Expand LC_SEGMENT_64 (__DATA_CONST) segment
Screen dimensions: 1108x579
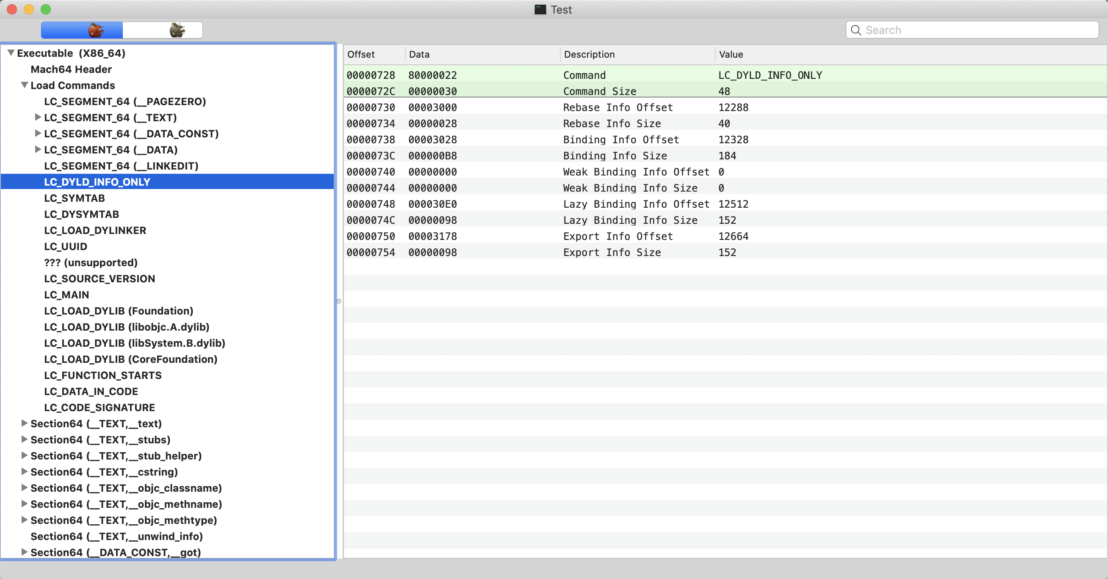coord(38,133)
